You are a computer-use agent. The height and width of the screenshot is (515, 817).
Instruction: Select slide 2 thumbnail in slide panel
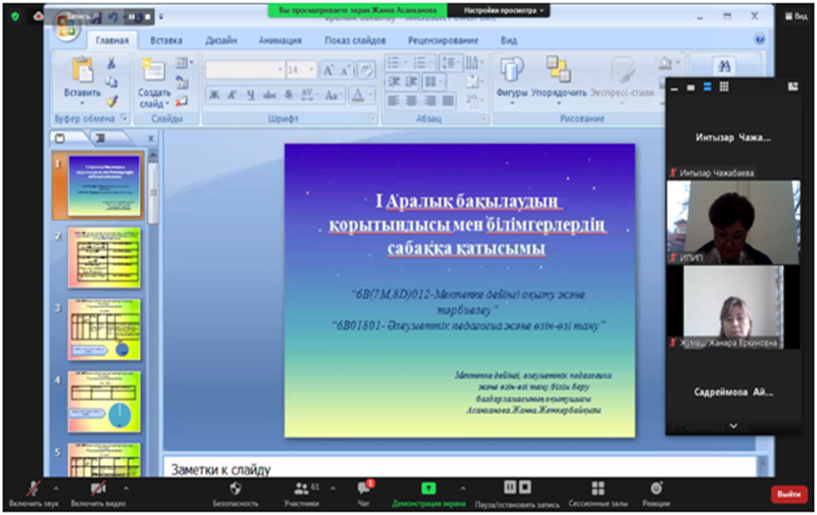coord(104,258)
